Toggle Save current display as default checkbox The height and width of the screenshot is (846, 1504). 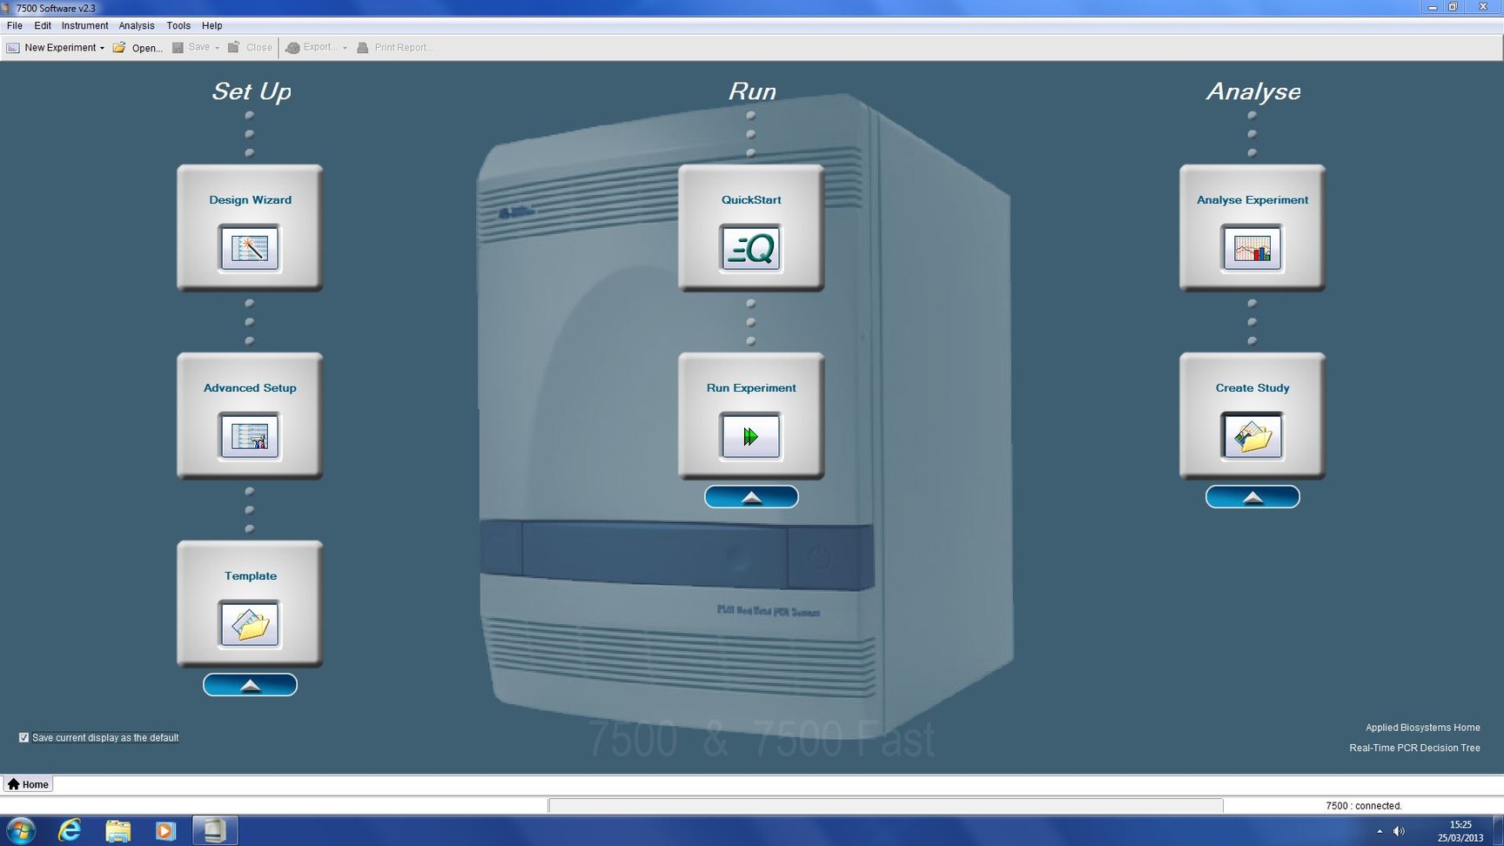[x=23, y=737]
